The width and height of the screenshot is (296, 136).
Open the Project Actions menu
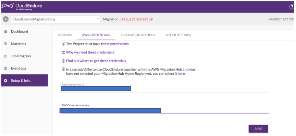tap(281, 19)
